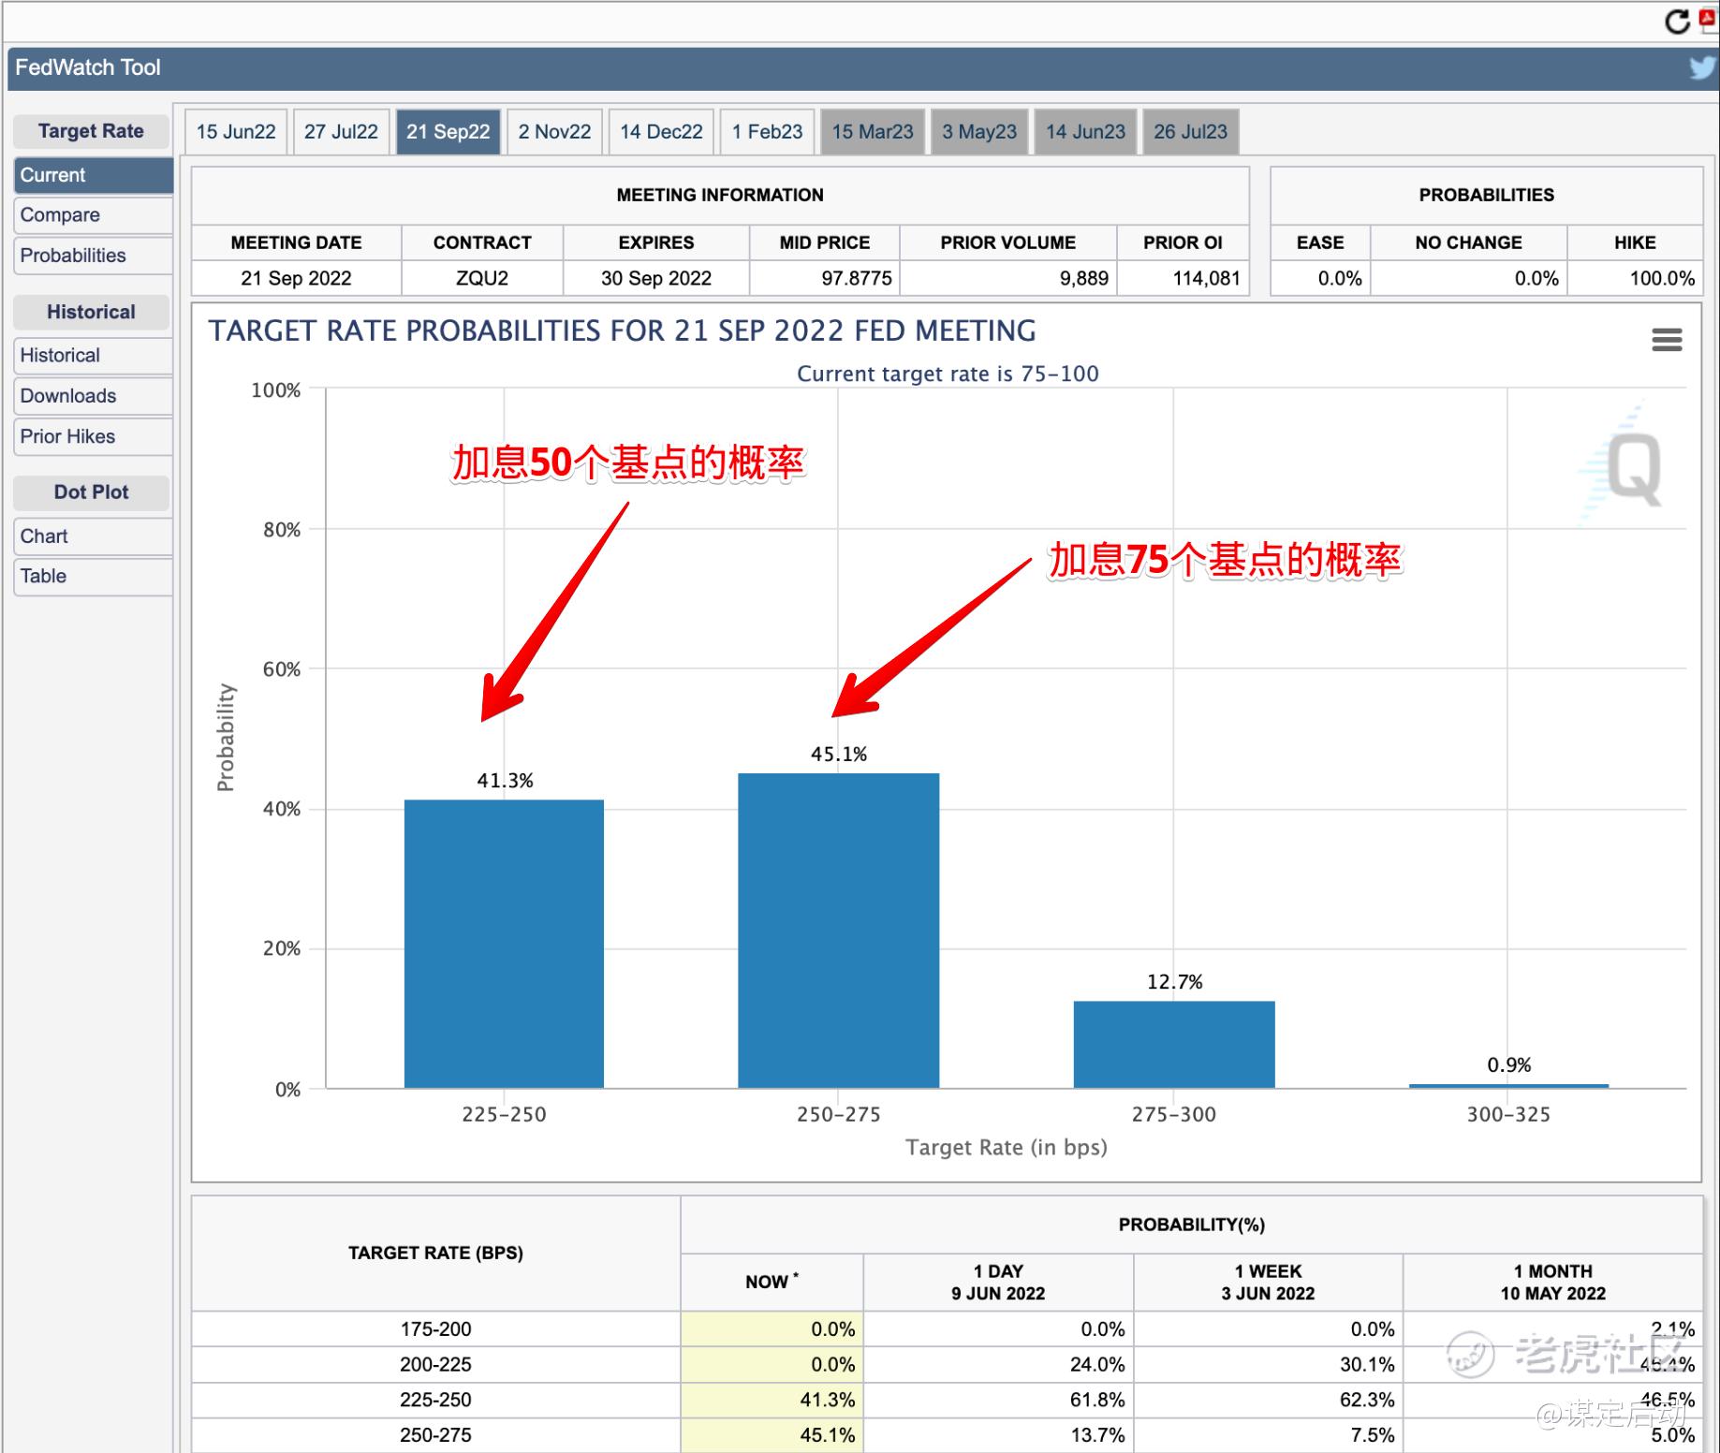Click the NOW column header

click(772, 1282)
